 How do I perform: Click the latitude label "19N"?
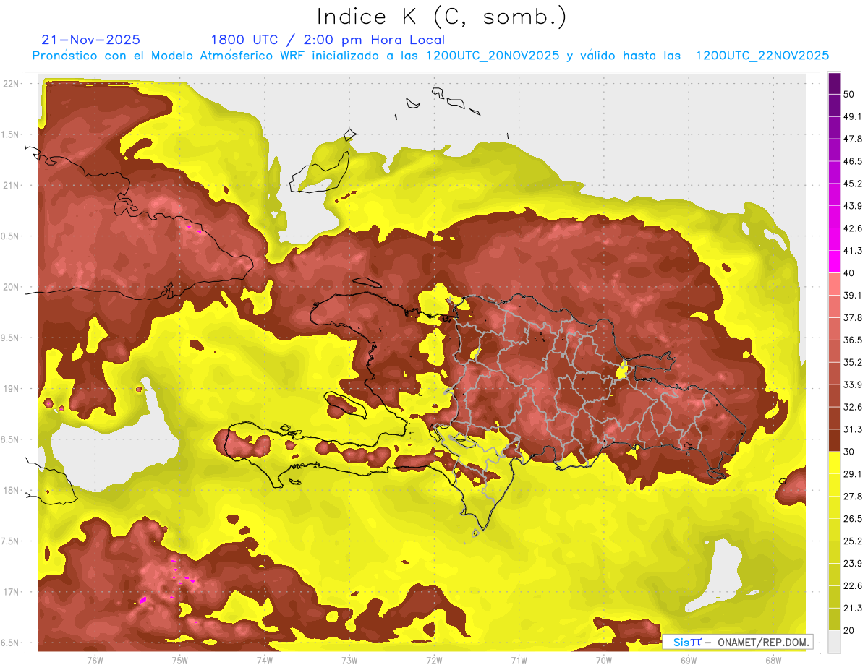pyautogui.click(x=11, y=389)
